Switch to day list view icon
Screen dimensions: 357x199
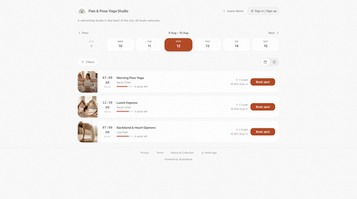click(265, 62)
